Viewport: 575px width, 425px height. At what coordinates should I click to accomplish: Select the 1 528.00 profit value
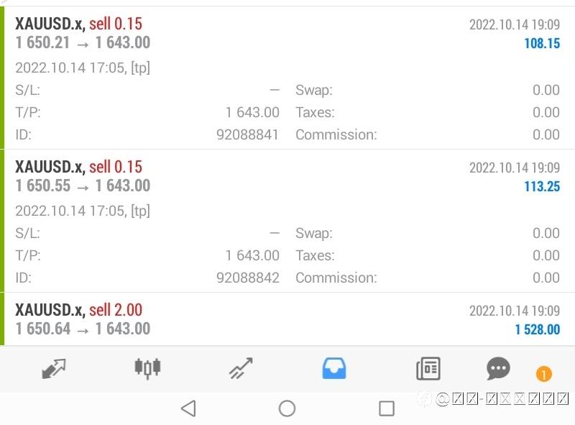coord(537,329)
